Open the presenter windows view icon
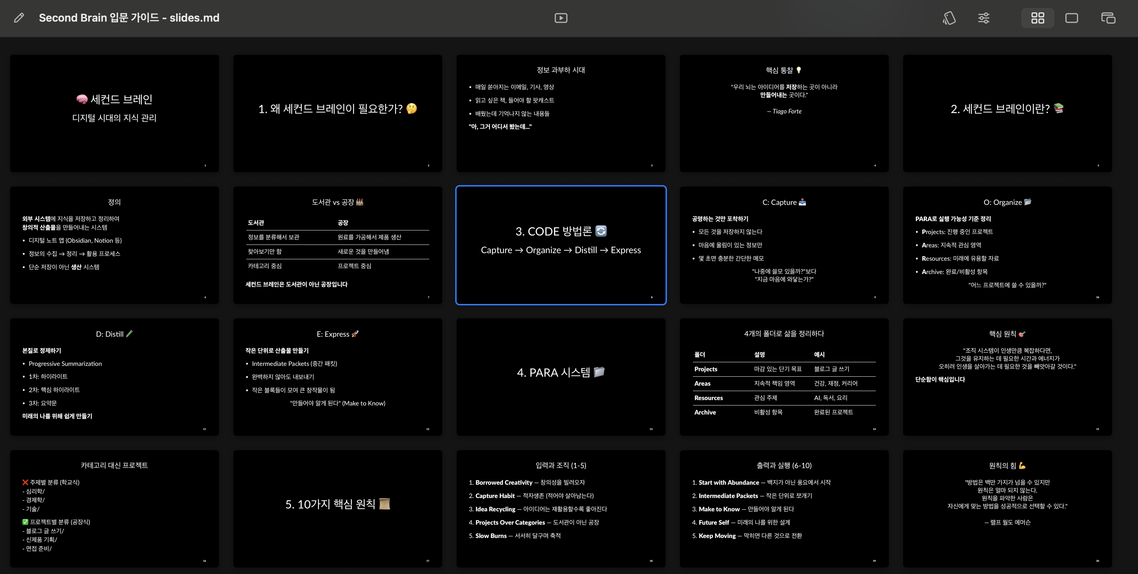 (x=1108, y=18)
